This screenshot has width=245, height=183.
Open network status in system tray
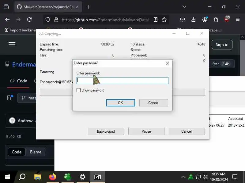(x=198, y=177)
